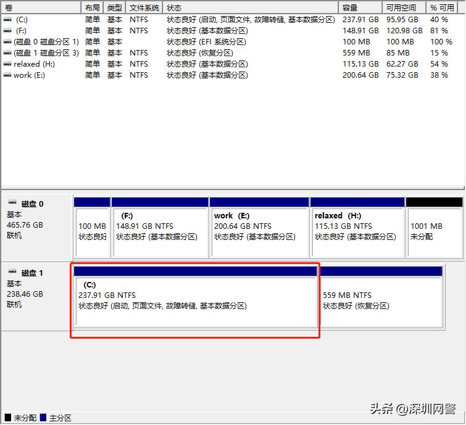Sort by the 文件系统 column header
Screen dimensions: 466x425
pyautogui.click(x=144, y=7)
